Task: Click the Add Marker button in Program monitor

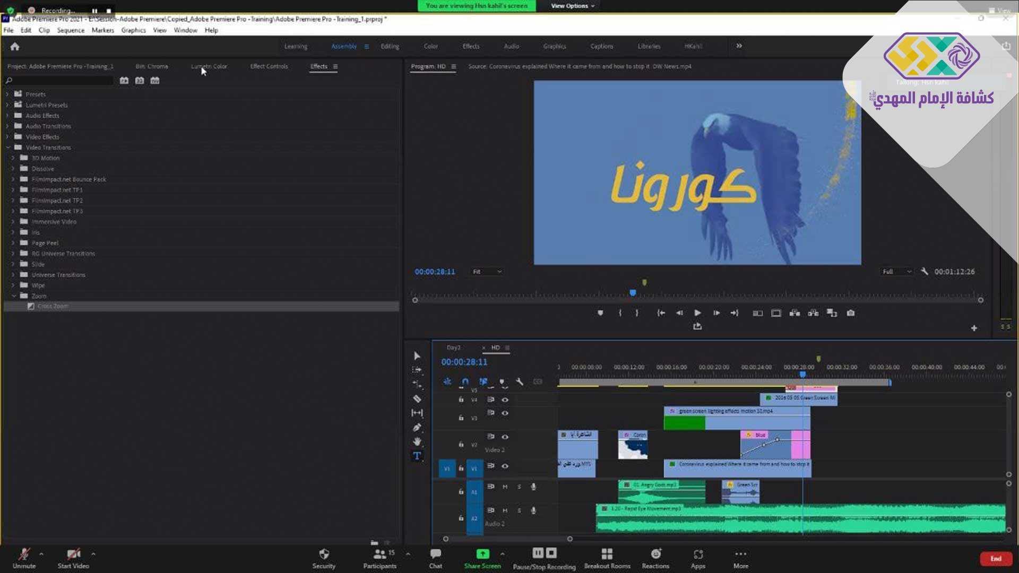Action: pos(600,313)
